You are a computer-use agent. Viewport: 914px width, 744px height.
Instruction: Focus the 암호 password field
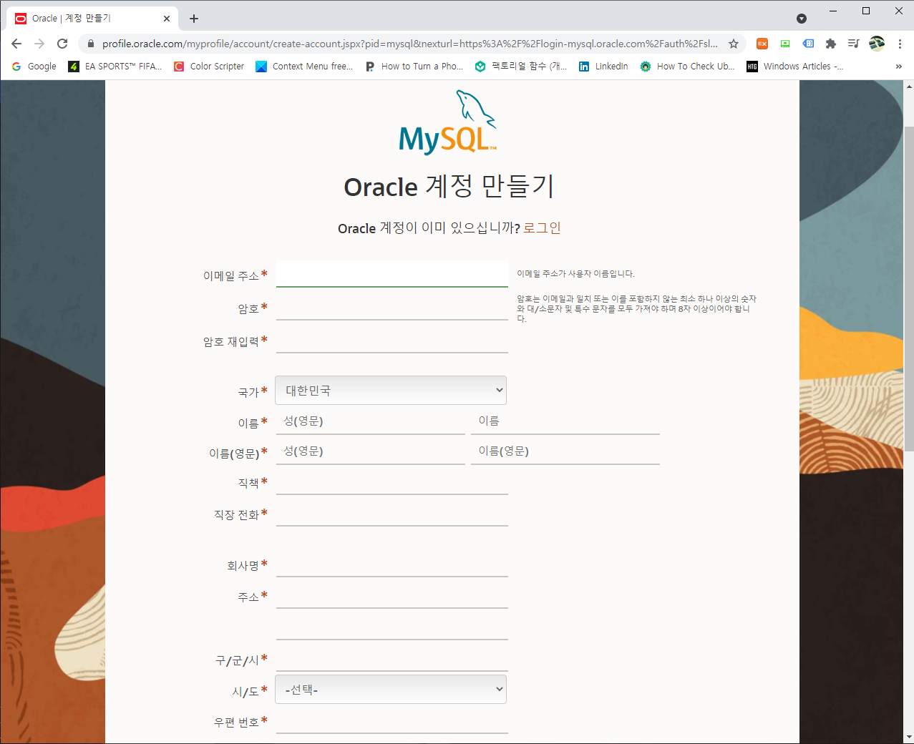pos(392,308)
